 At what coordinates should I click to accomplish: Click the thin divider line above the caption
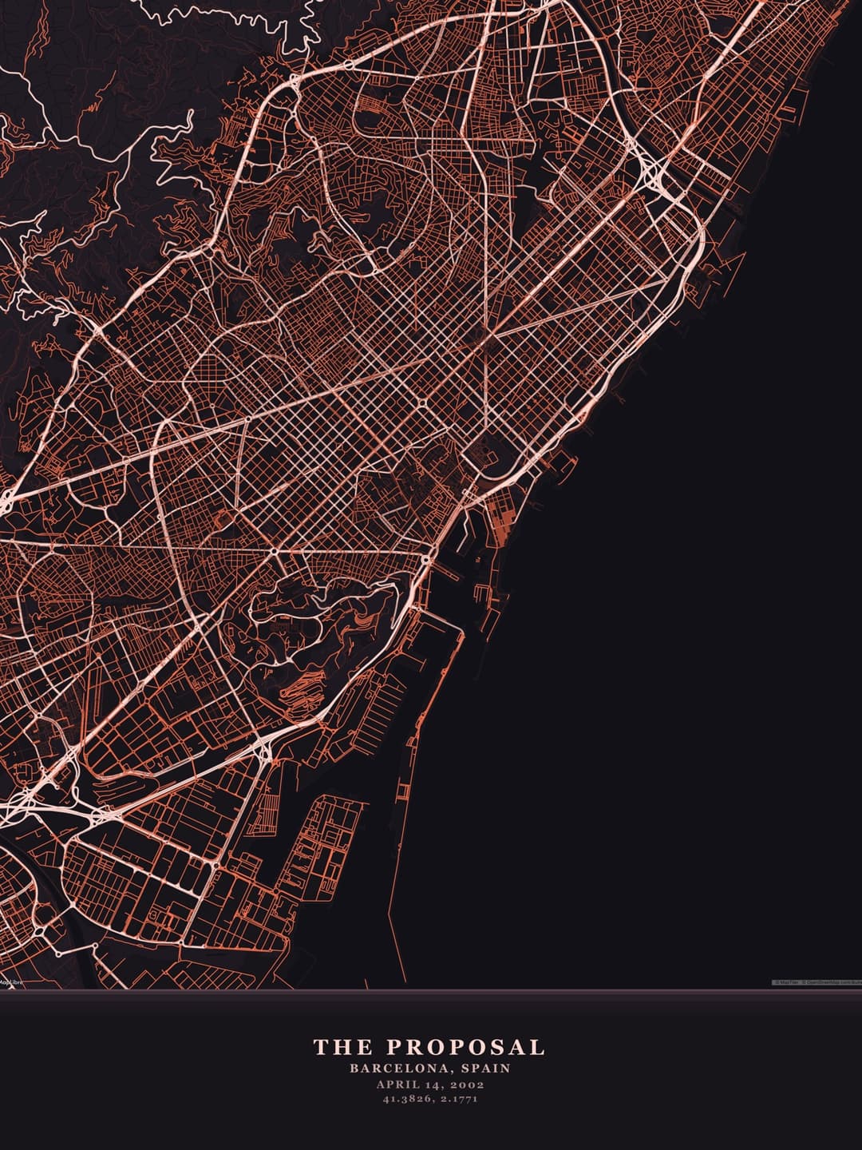(x=431, y=991)
